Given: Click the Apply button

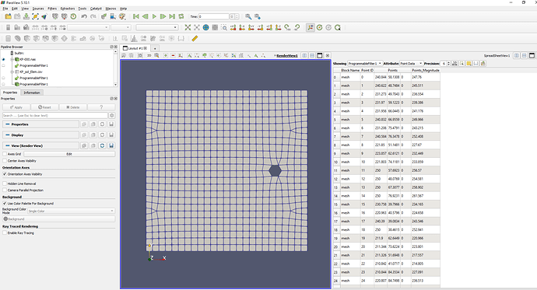Looking at the screenshot, I should tap(16, 107).
